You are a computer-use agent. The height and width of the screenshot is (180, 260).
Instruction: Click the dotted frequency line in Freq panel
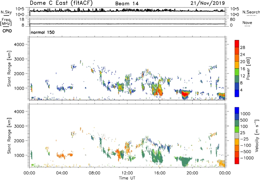click(127, 19)
